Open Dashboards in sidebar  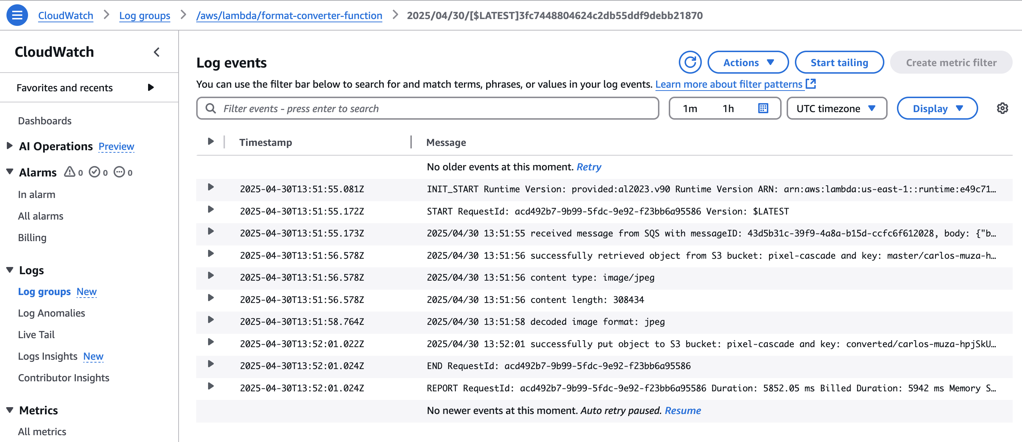pyautogui.click(x=45, y=121)
